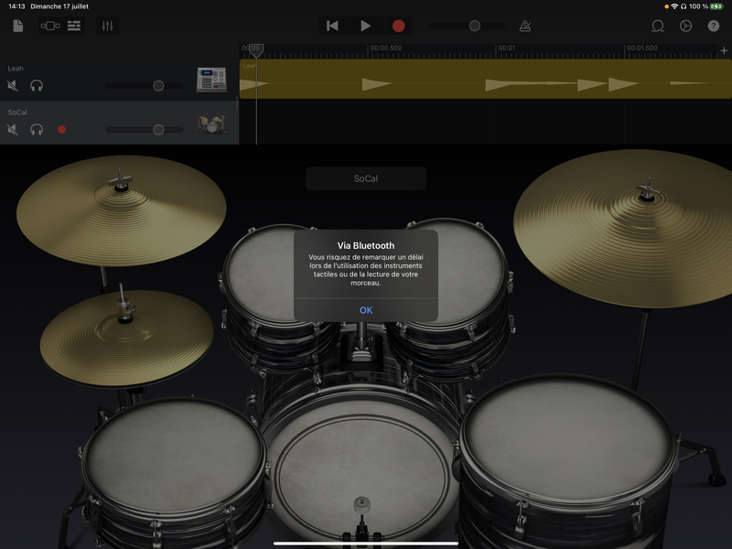
Task: Solo the SoCal track with headphones icon
Action: 37,129
